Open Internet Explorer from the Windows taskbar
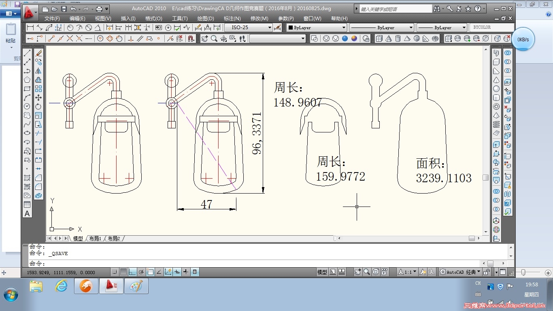This screenshot has width=553, height=311. point(61,286)
